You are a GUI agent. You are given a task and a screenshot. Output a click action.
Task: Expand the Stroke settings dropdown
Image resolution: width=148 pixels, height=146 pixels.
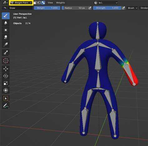coord(144,8)
